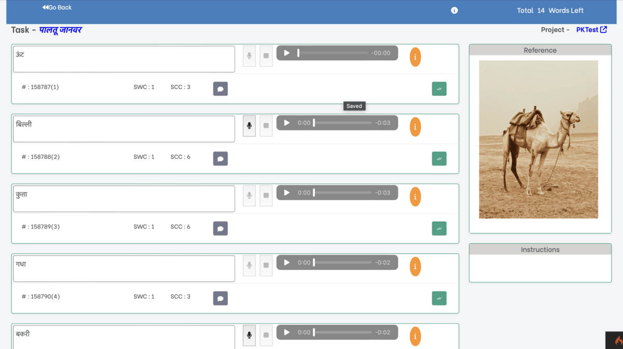Screen dimensions: 623x349
Task: Open the orange info icon for ऊंट
Action: pyautogui.click(x=415, y=57)
